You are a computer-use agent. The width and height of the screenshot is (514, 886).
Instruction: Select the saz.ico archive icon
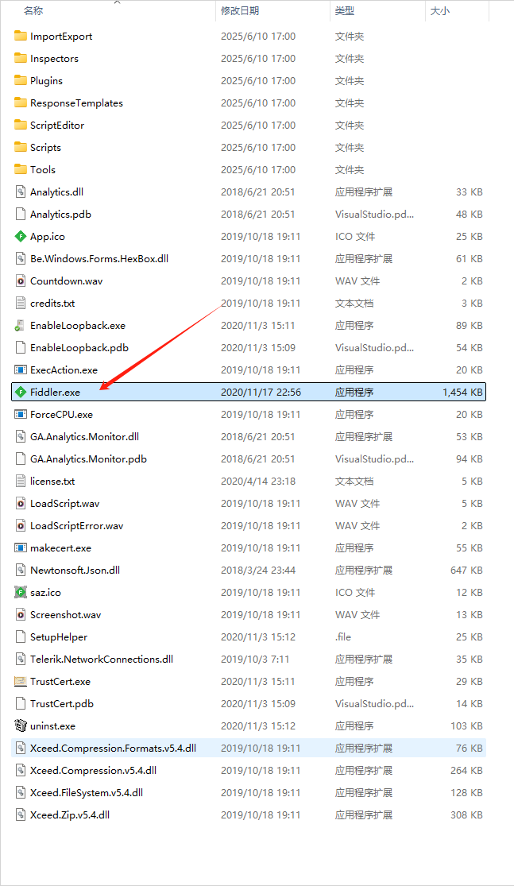[21, 592]
